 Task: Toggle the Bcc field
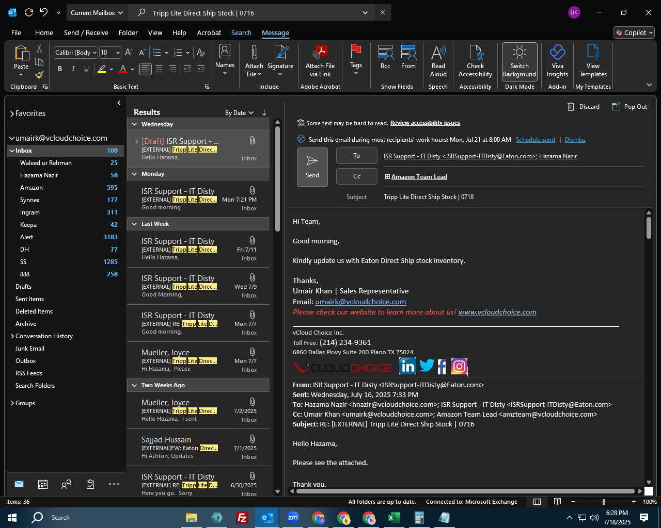point(385,58)
